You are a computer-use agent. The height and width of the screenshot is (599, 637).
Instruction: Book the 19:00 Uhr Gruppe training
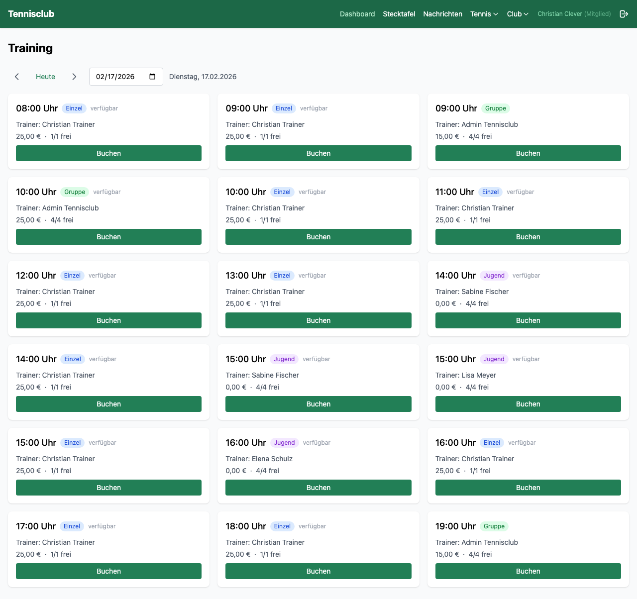coord(528,571)
